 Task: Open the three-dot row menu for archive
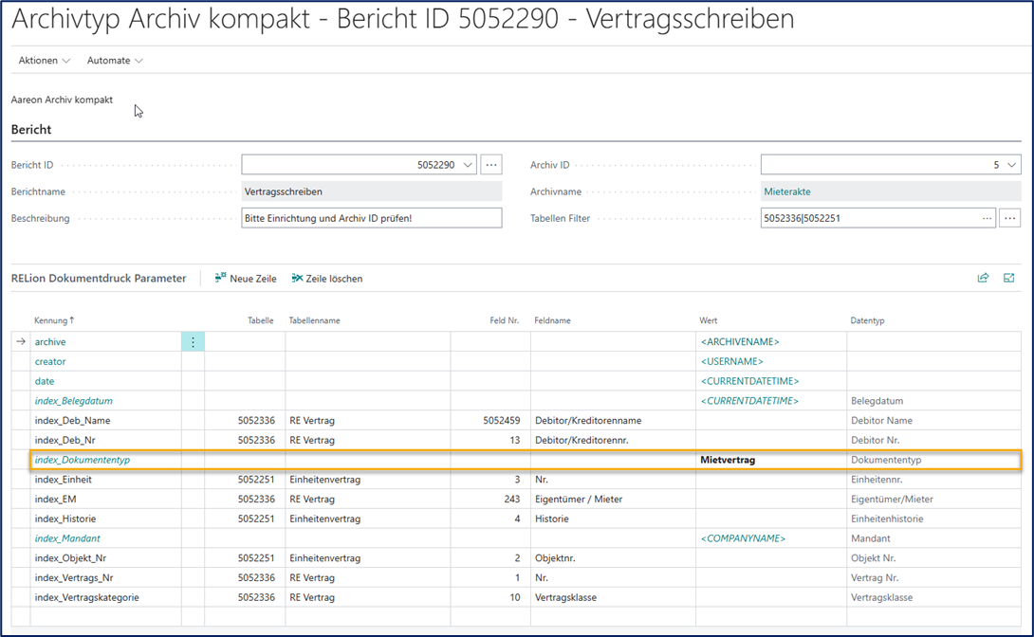[x=193, y=342]
